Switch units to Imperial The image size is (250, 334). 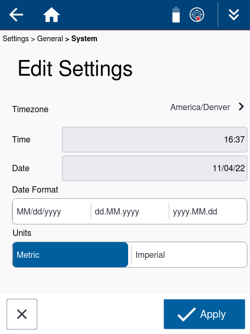click(189, 255)
